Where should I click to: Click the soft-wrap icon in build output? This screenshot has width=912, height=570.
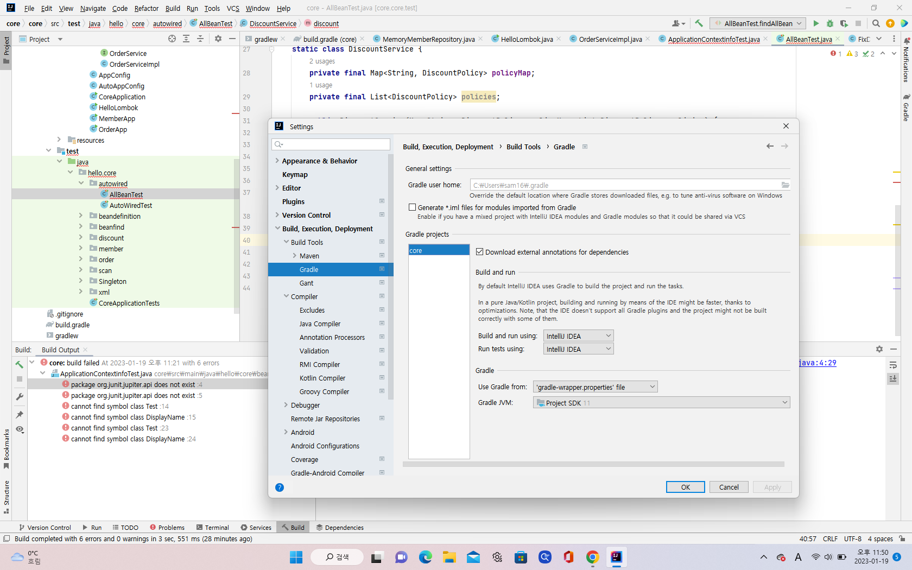click(x=893, y=365)
